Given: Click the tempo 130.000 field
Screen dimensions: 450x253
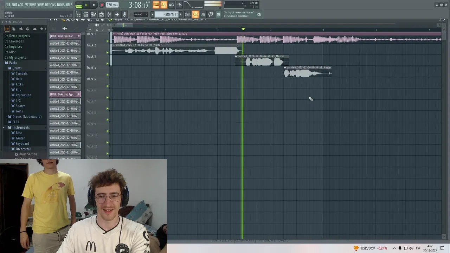Looking at the screenshot, I should (112, 5).
